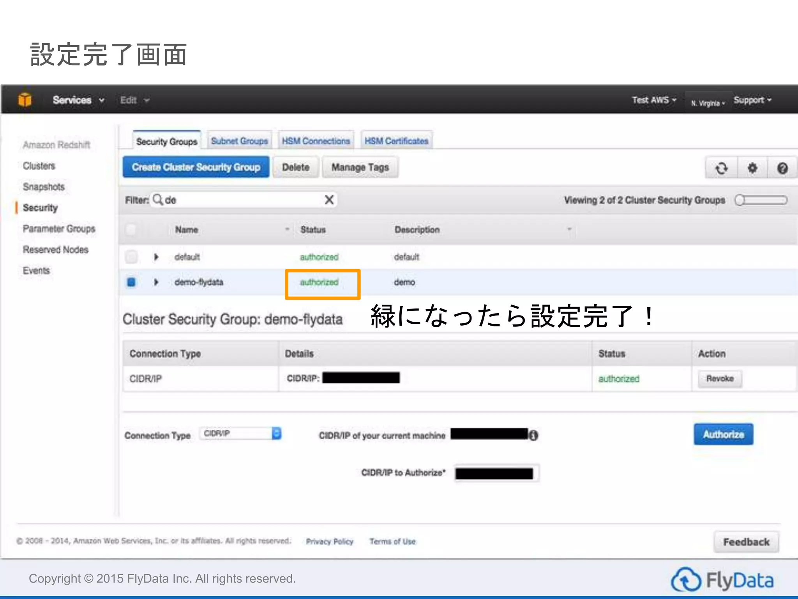The width and height of the screenshot is (798, 599).
Task: Open Events in the sidebar
Action: pyautogui.click(x=36, y=270)
